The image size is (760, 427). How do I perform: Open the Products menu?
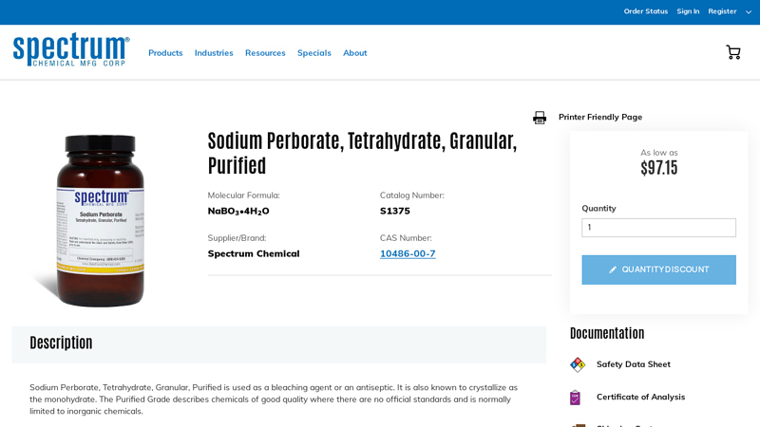[165, 53]
